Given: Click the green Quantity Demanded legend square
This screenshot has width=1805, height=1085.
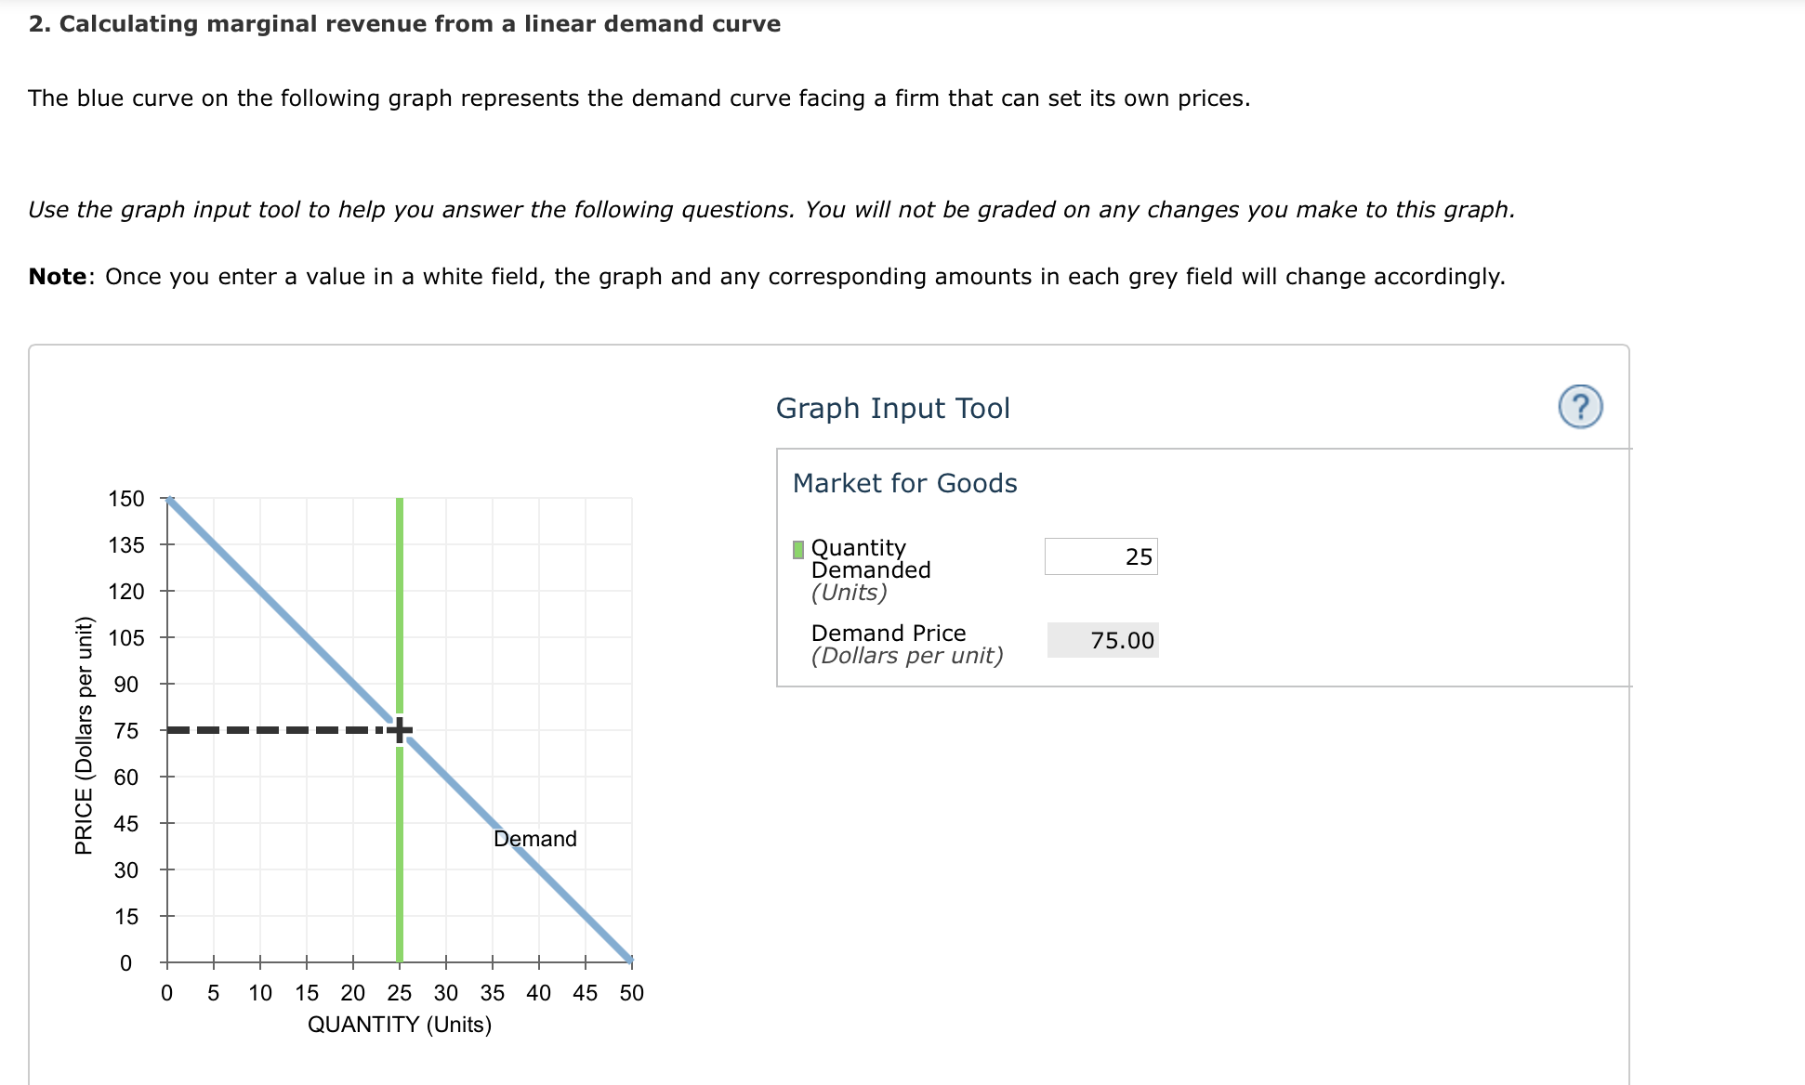Looking at the screenshot, I should point(798,549).
